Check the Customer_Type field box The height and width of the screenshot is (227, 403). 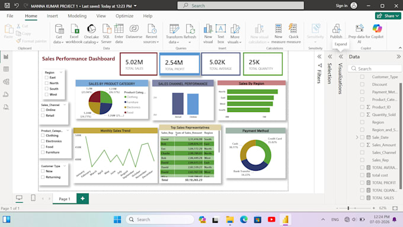click(362, 76)
